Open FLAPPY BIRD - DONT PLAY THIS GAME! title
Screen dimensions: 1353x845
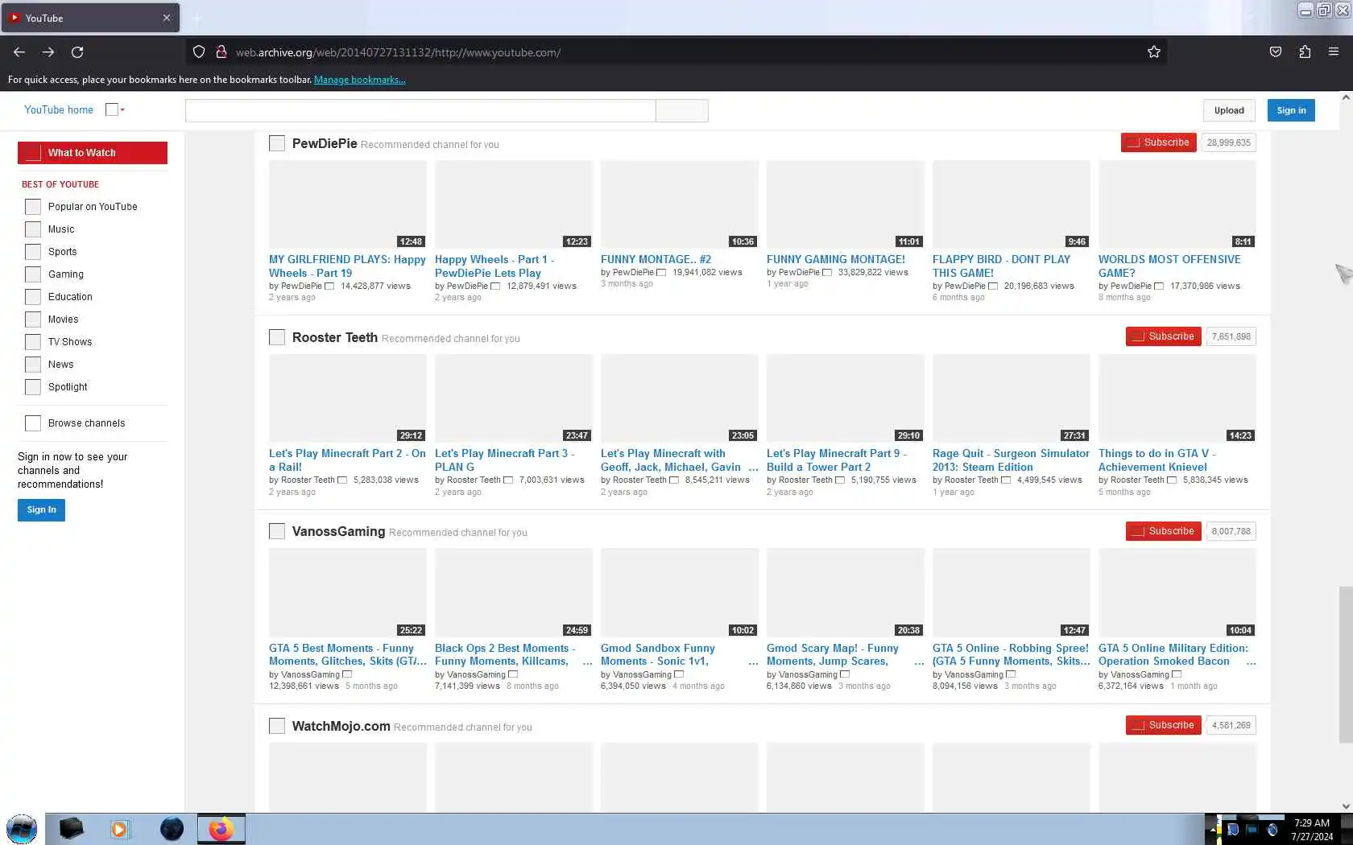click(x=1001, y=266)
